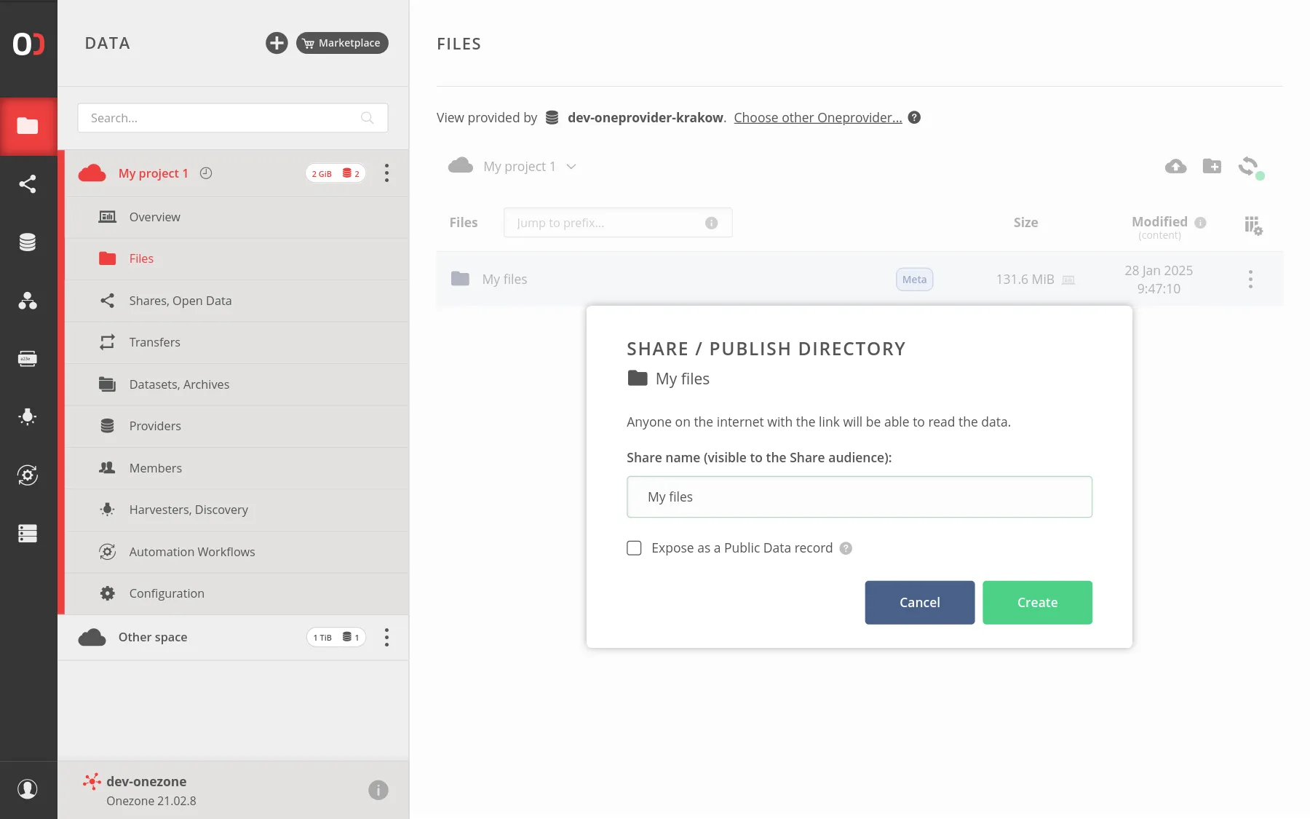
Task: Open the options menu for Other space
Action: tap(386, 637)
